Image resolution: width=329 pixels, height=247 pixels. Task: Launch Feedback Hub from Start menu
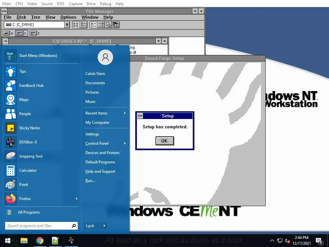pyautogui.click(x=41, y=86)
